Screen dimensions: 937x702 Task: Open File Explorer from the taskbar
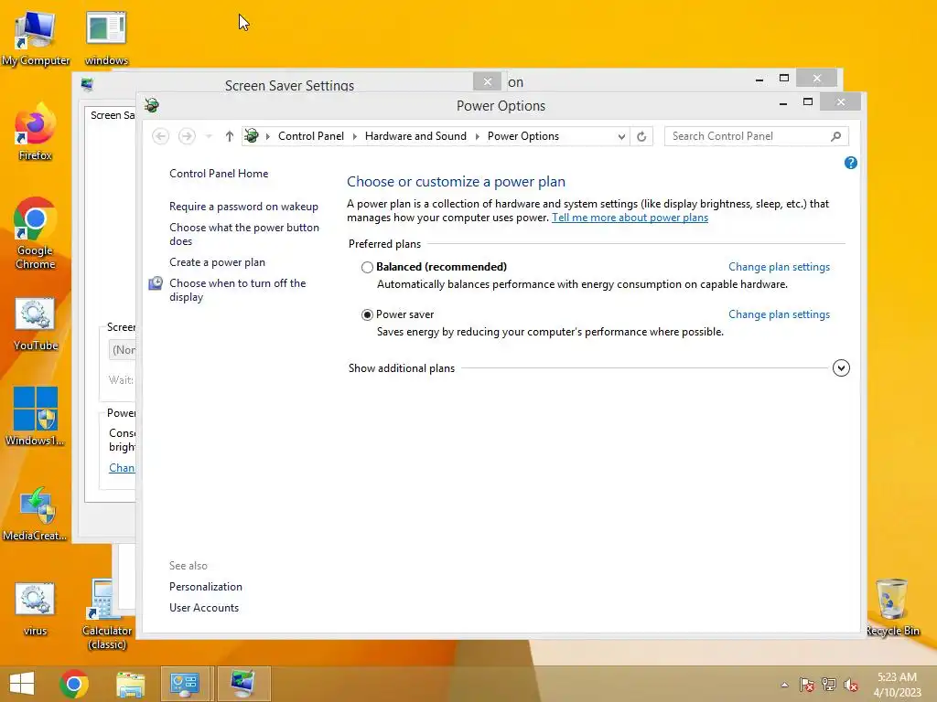[130, 684]
